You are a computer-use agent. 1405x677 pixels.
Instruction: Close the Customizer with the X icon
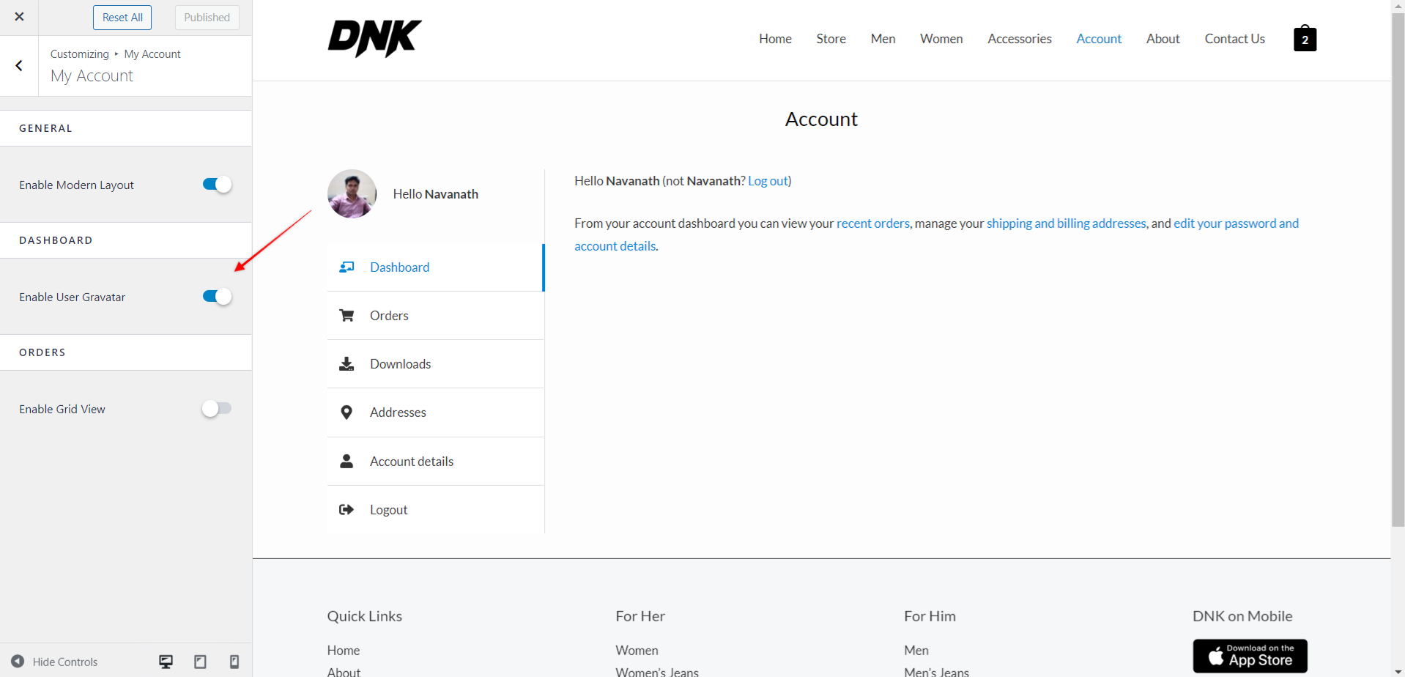pos(19,17)
